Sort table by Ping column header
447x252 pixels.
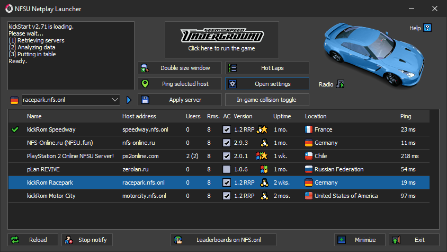406,116
